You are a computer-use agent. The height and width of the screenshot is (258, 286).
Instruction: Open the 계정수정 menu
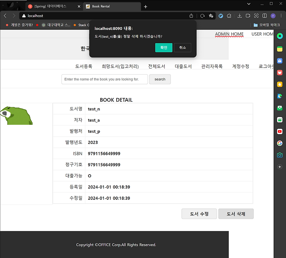(x=241, y=66)
